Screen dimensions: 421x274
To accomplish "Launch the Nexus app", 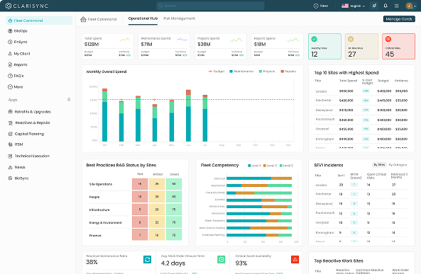I will (x=16, y=167).
